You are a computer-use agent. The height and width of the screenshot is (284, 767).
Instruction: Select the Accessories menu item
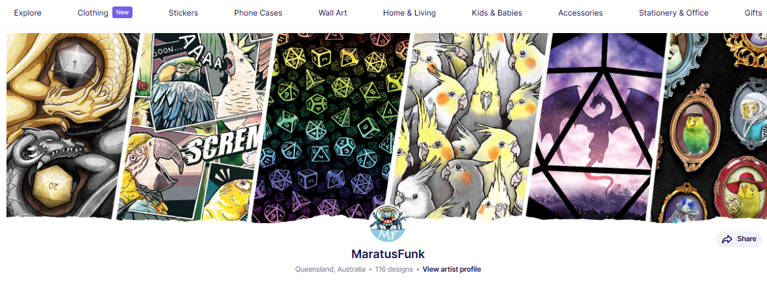click(581, 13)
